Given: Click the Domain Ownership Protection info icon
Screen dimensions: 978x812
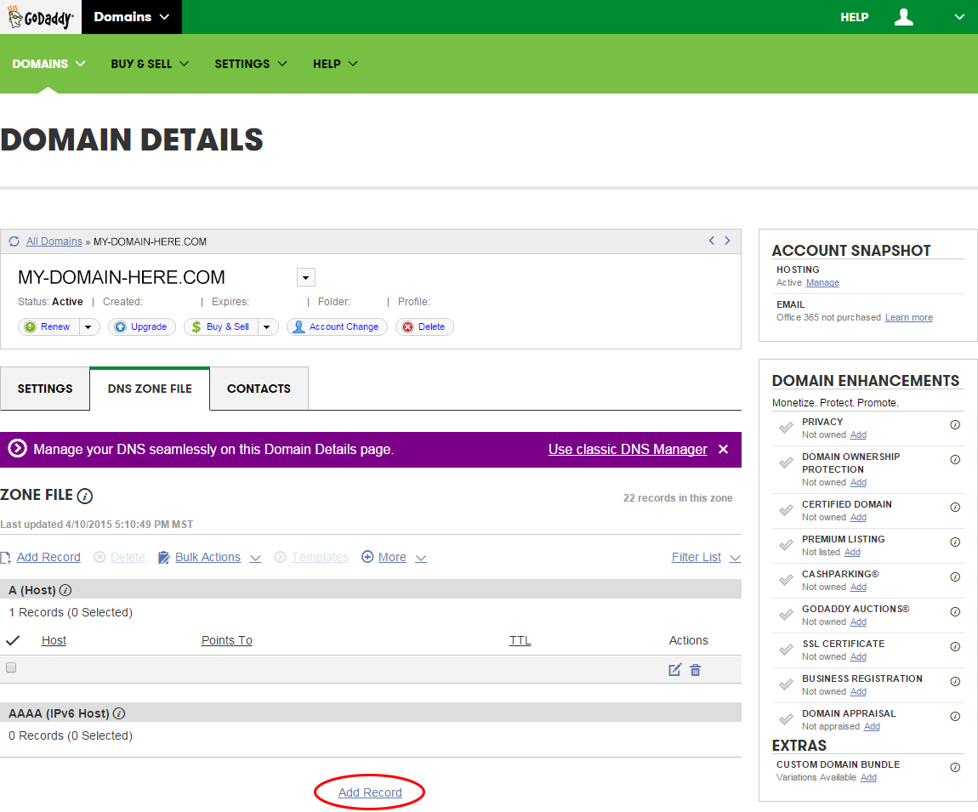Looking at the screenshot, I should click(x=955, y=460).
